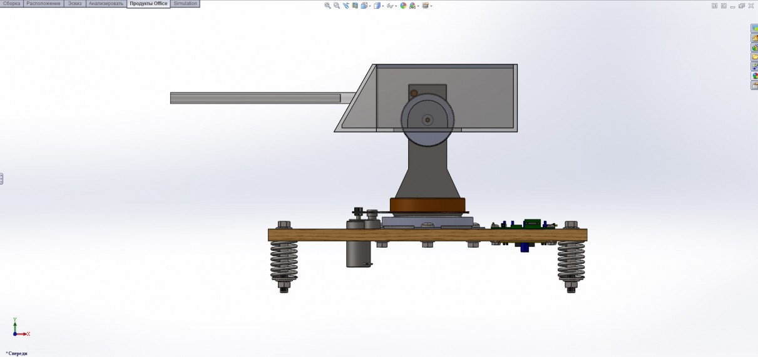Open the green-and-yellow chart task pane tab
The width and height of the screenshot is (758, 357).
[x=755, y=48]
